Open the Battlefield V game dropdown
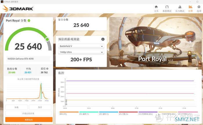This screenshot has height=125, width=203. [81, 46]
